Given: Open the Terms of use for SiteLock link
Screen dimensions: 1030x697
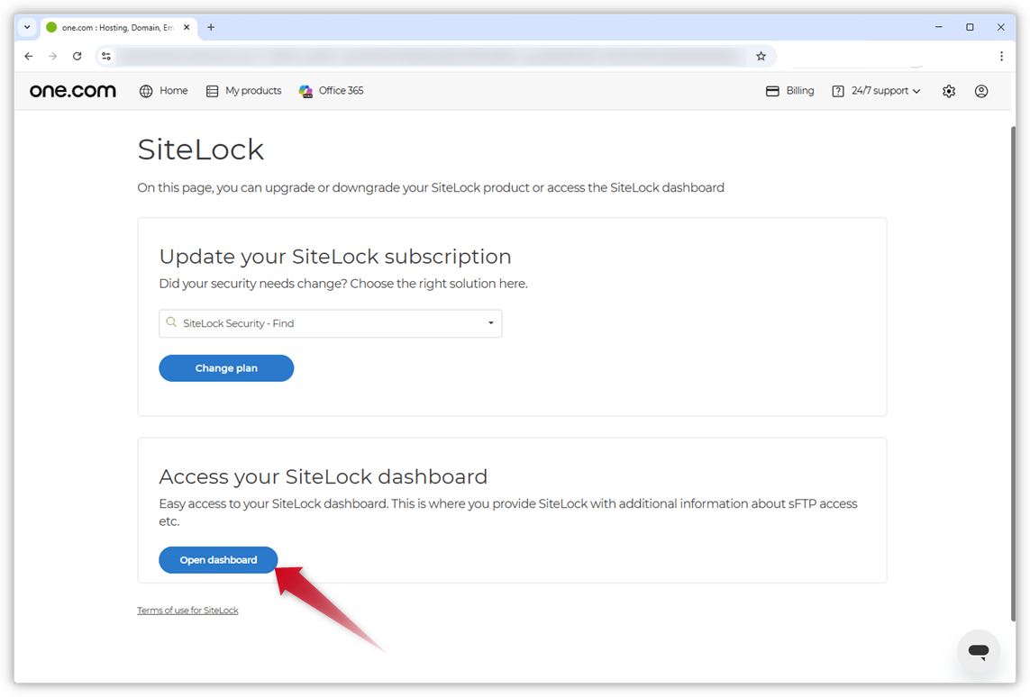Looking at the screenshot, I should pos(187,610).
